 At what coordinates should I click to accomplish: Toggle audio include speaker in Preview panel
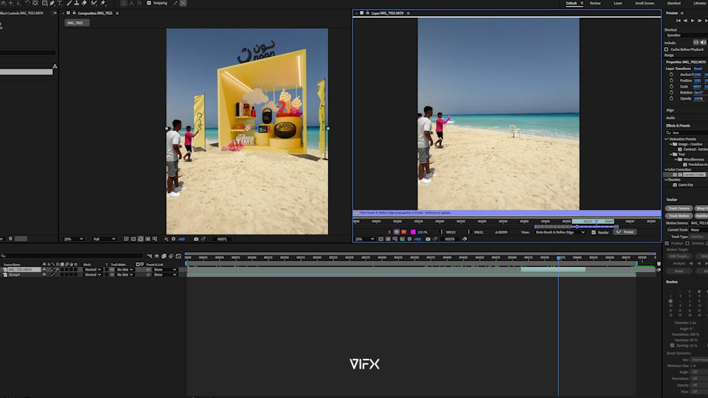pyautogui.click(x=703, y=43)
